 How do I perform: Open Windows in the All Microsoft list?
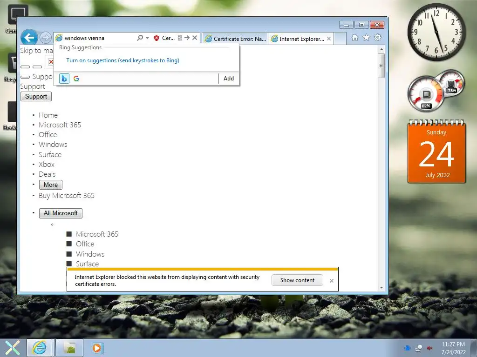coord(90,254)
